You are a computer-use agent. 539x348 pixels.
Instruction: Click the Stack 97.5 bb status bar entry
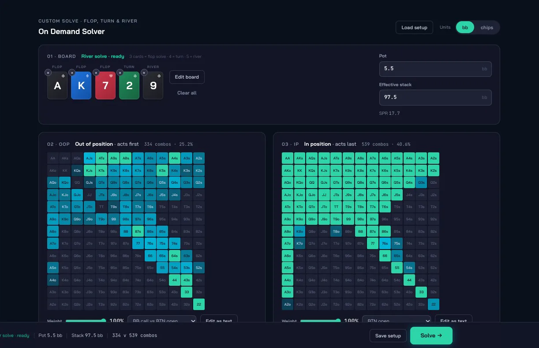87,336
